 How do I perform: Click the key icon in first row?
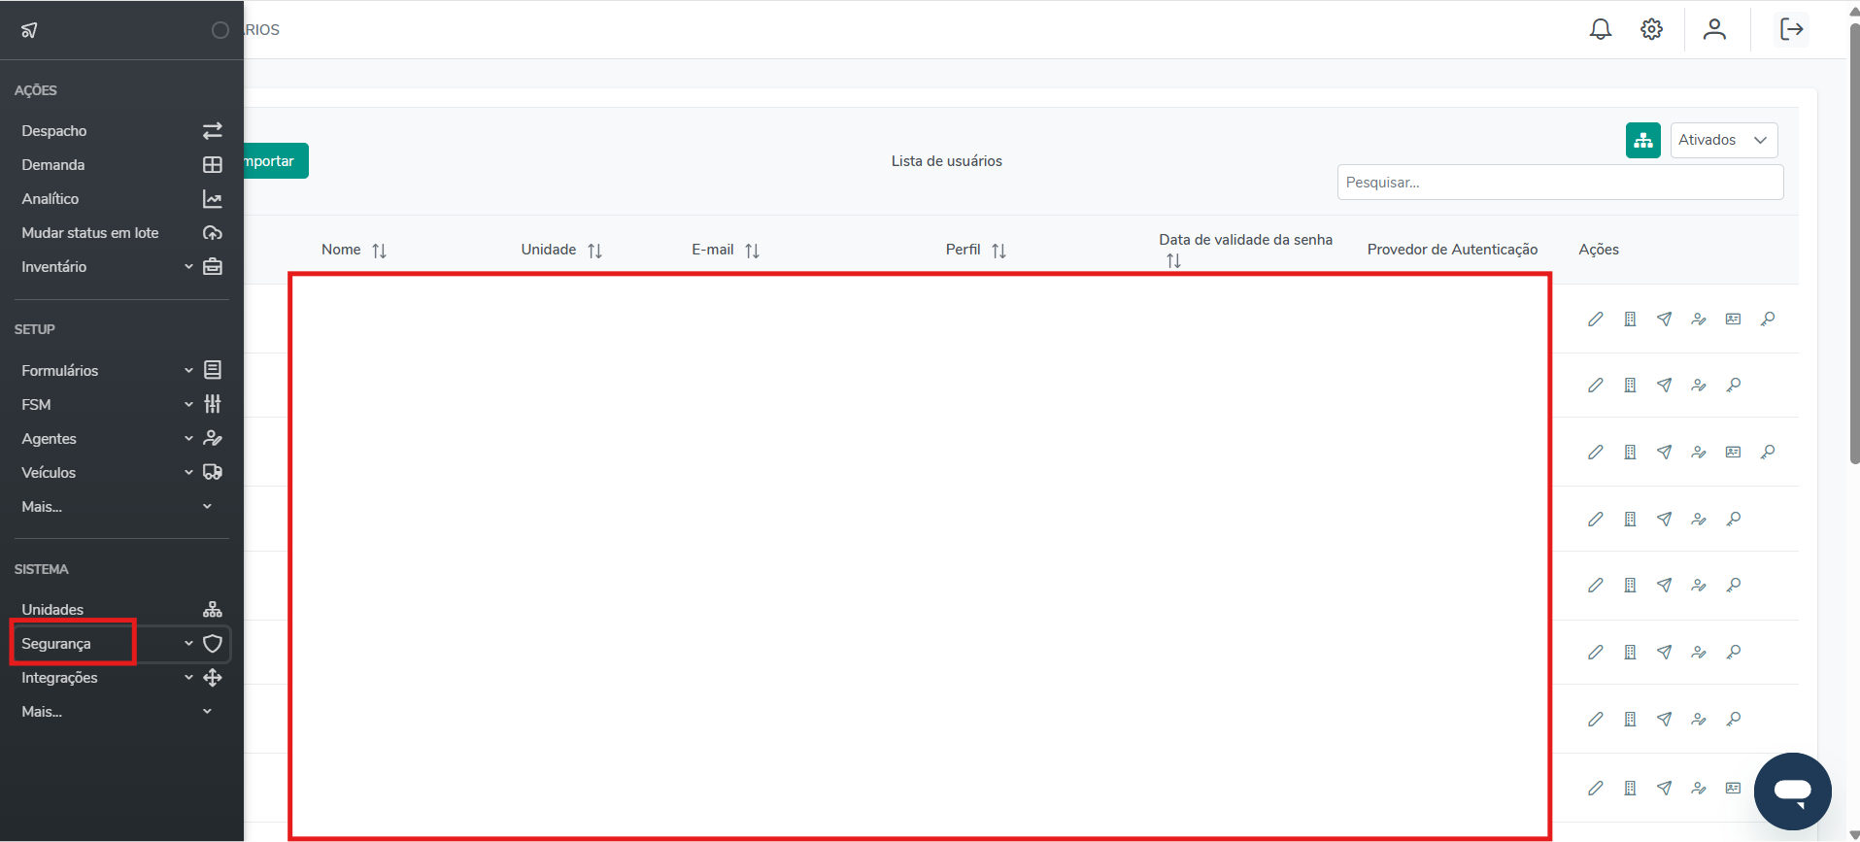(1768, 319)
